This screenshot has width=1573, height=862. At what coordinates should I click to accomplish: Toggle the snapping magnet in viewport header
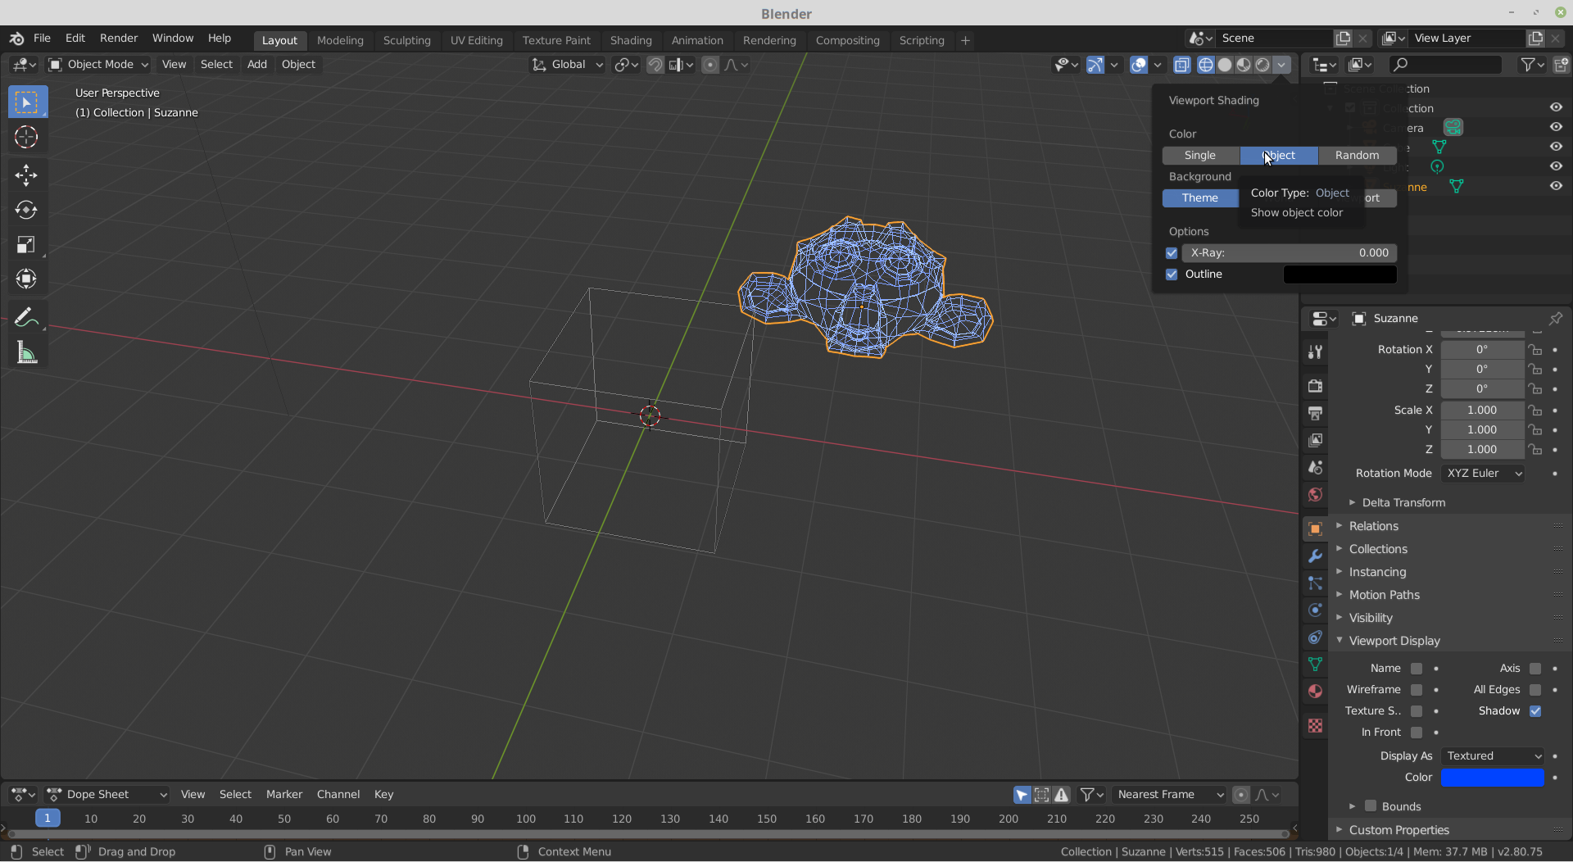[655, 65]
